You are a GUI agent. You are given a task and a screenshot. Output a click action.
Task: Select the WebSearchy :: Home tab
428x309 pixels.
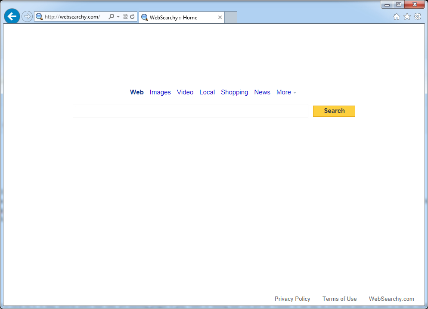[182, 18]
